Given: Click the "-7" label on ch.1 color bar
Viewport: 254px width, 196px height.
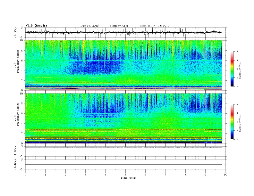Looking at the screenshot, I should (237, 86).
